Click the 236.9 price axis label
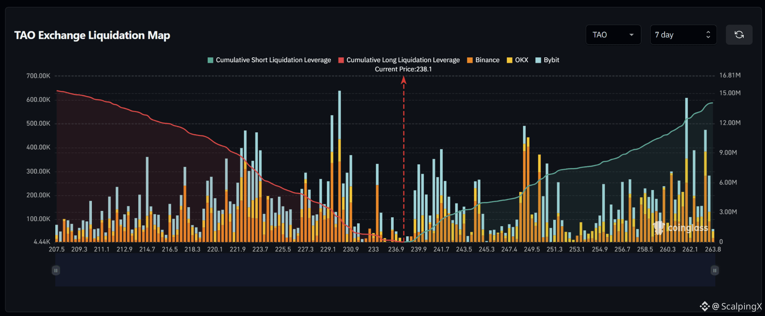765x316 pixels. click(396, 249)
